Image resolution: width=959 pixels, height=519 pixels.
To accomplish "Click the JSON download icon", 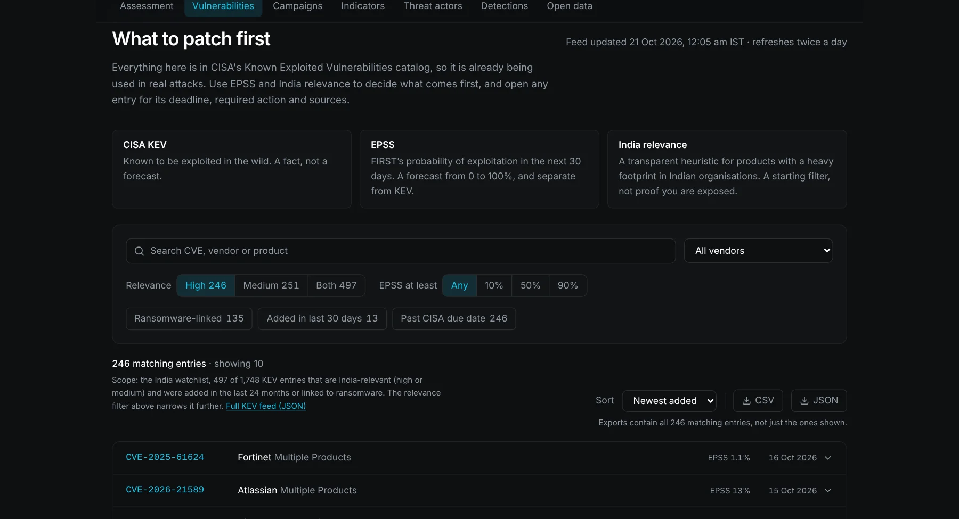I will [804, 401].
